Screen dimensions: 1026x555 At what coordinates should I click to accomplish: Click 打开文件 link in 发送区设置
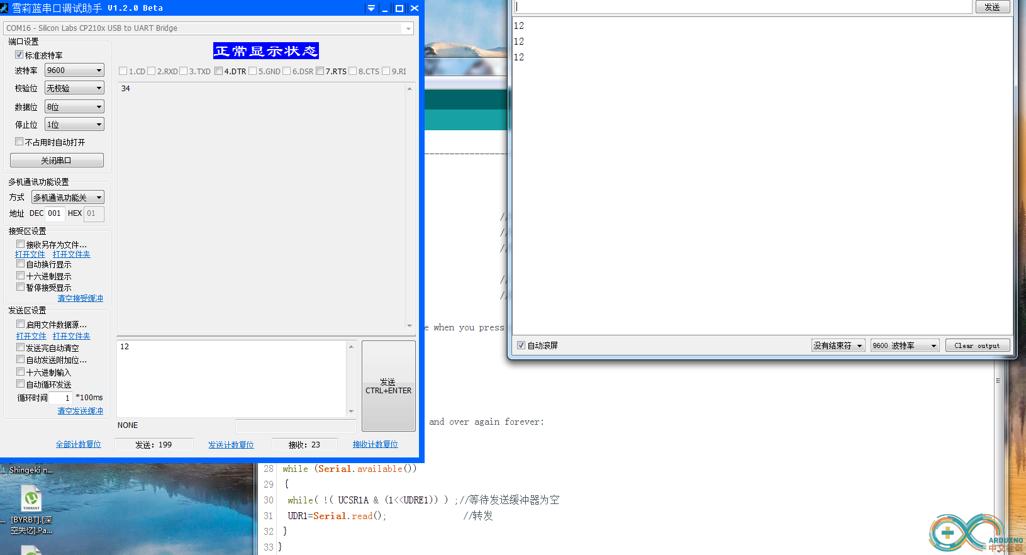point(31,336)
